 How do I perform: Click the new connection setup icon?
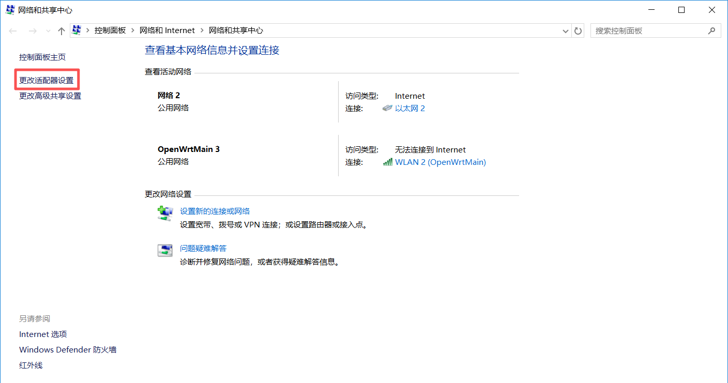[165, 212]
